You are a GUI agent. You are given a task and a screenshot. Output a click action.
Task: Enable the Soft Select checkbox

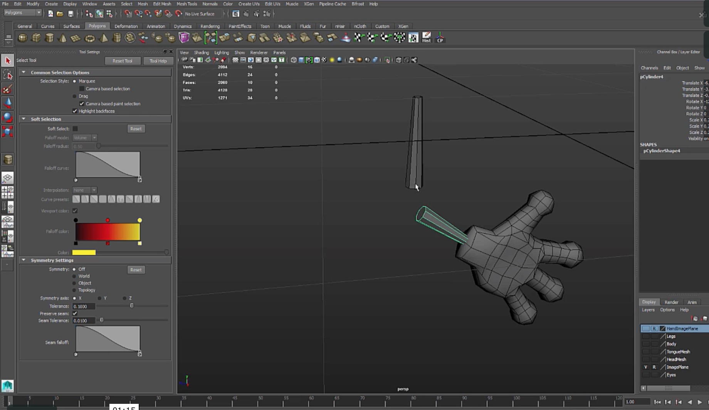(75, 128)
